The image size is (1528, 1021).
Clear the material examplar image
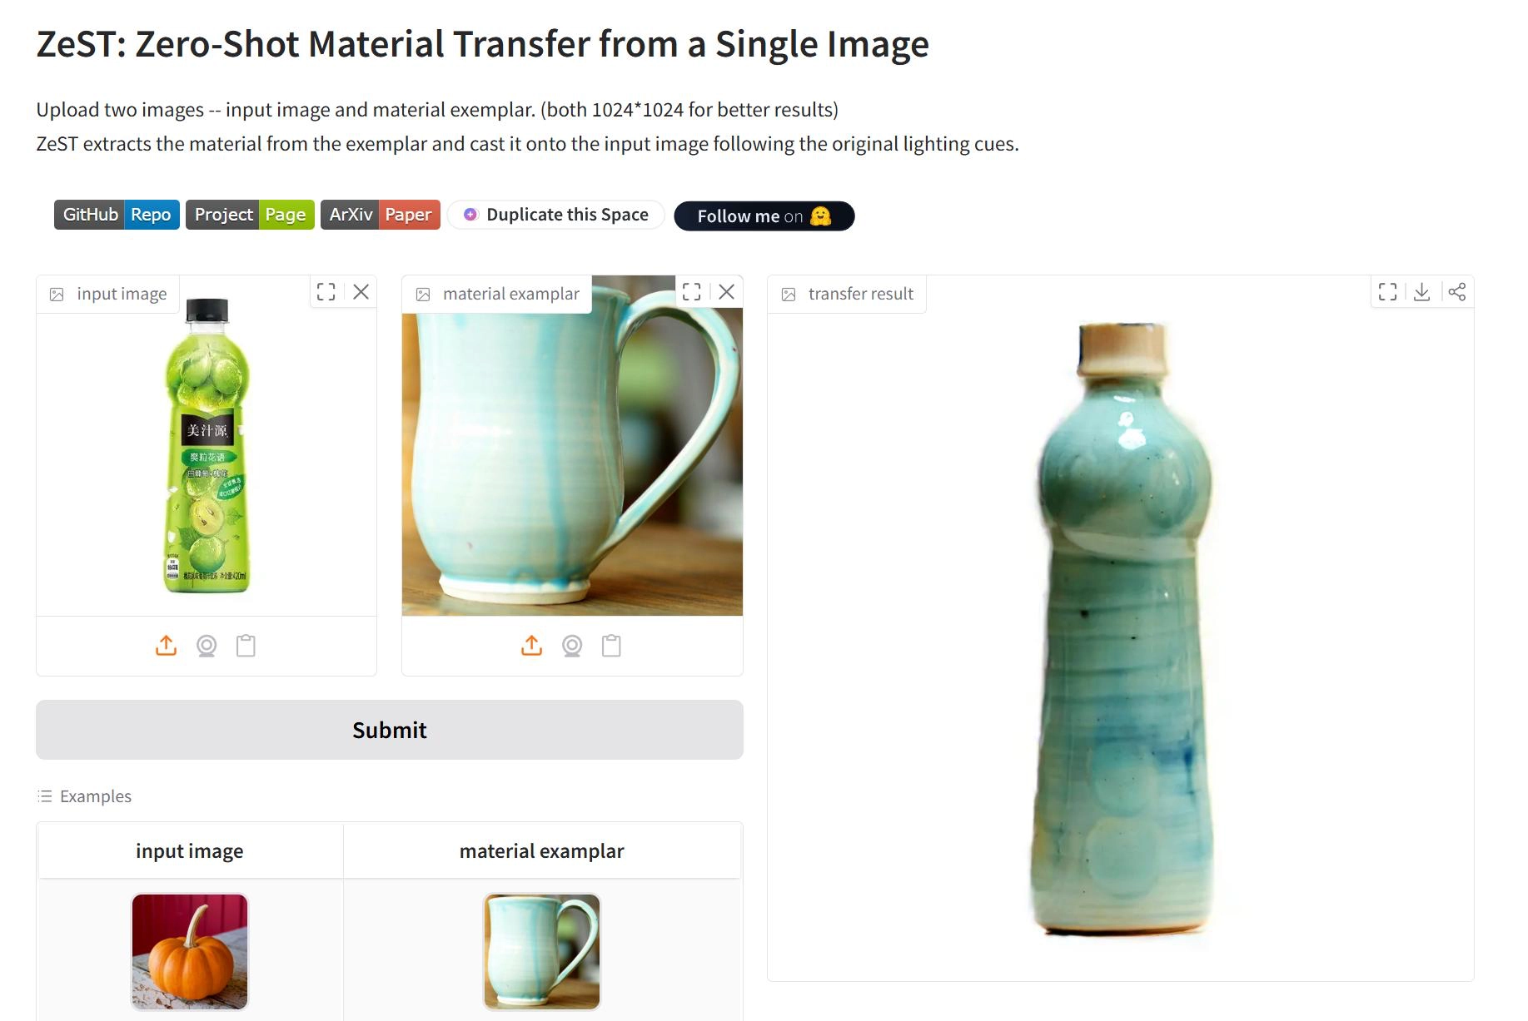tap(726, 292)
